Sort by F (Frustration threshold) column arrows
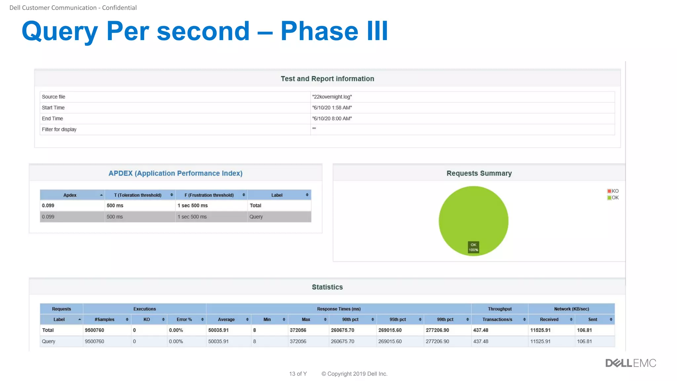 click(244, 195)
